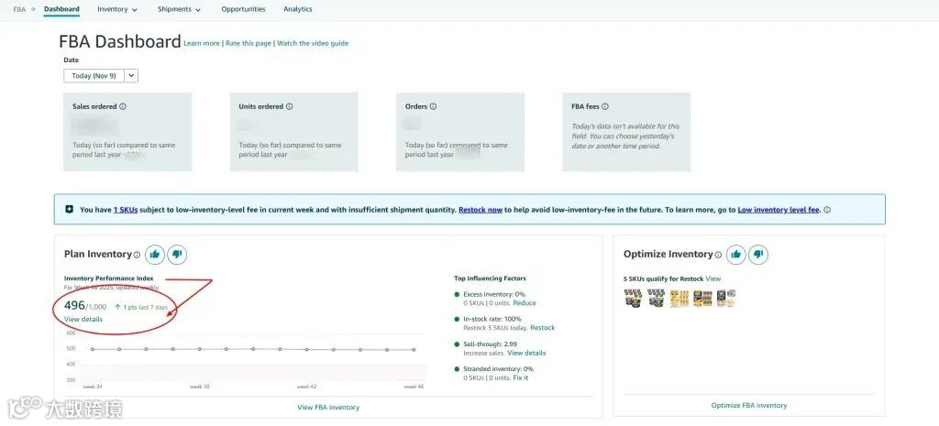939x426 pixels.
Task: Click Units ordered info icon
Action: pyautogui.click(x=289, y=106)
